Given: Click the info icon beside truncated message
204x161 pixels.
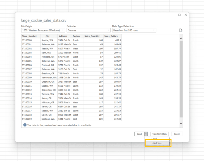Looking at the screenshot, I should tap(25, 125).
